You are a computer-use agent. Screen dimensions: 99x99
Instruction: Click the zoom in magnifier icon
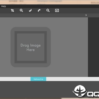[x=21, y=10]
